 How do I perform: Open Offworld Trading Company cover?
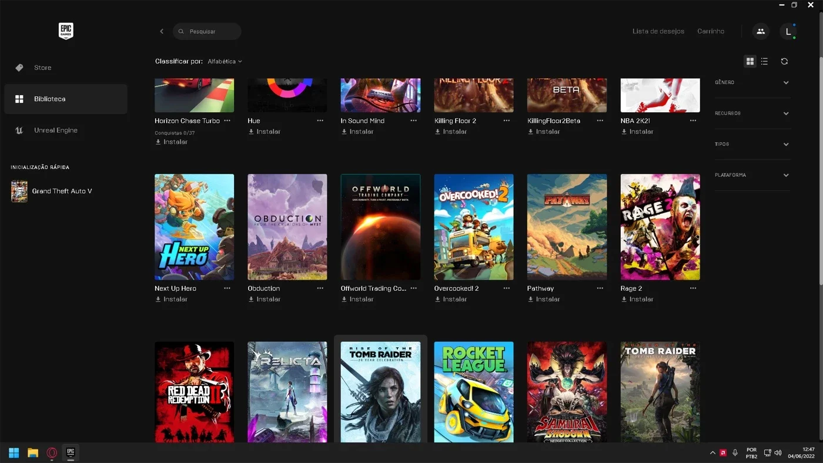[380, 227]
